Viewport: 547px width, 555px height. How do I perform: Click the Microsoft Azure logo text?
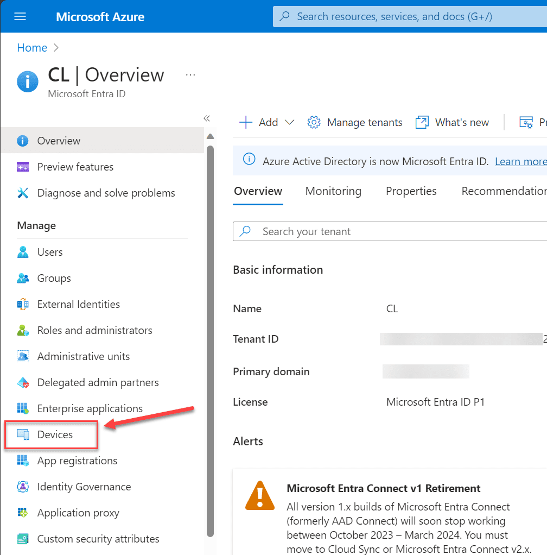100,17
